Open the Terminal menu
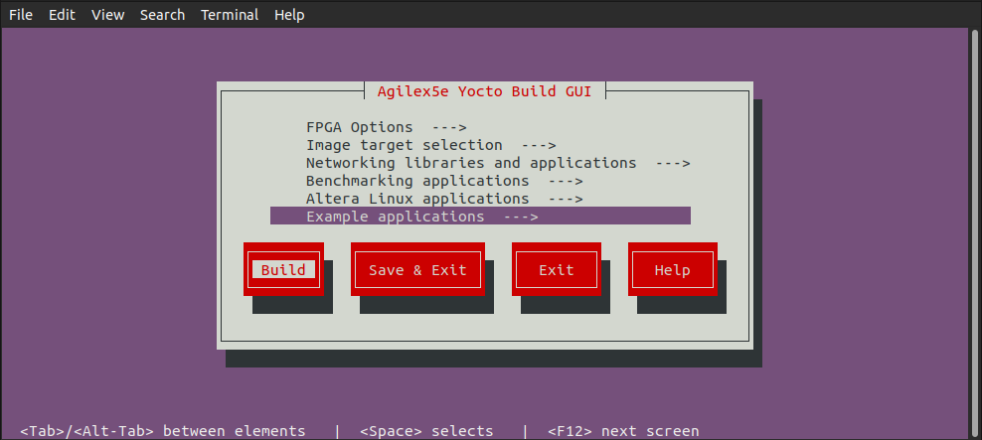This screenshot has width=982, height=440. tap(230, 14)
